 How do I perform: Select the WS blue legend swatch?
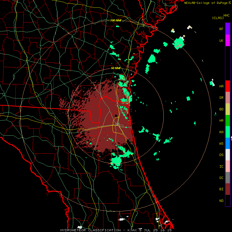(228, 143)
